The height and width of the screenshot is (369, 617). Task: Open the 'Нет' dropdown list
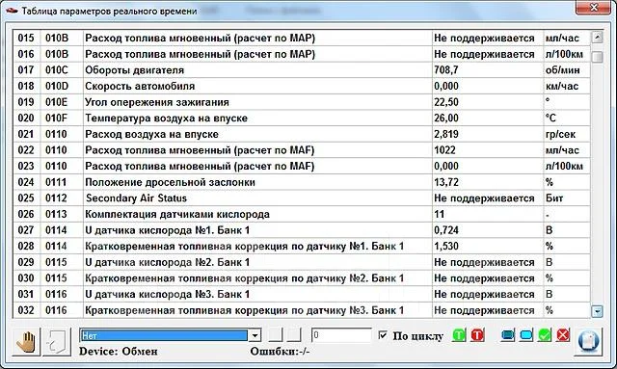(x=255, y=335)
